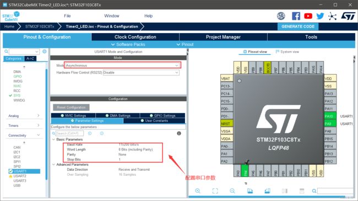Click the Baud Rate value 115200 Bits/s
This screenshot has width=358, height=201.
click(x=128, y=144)
